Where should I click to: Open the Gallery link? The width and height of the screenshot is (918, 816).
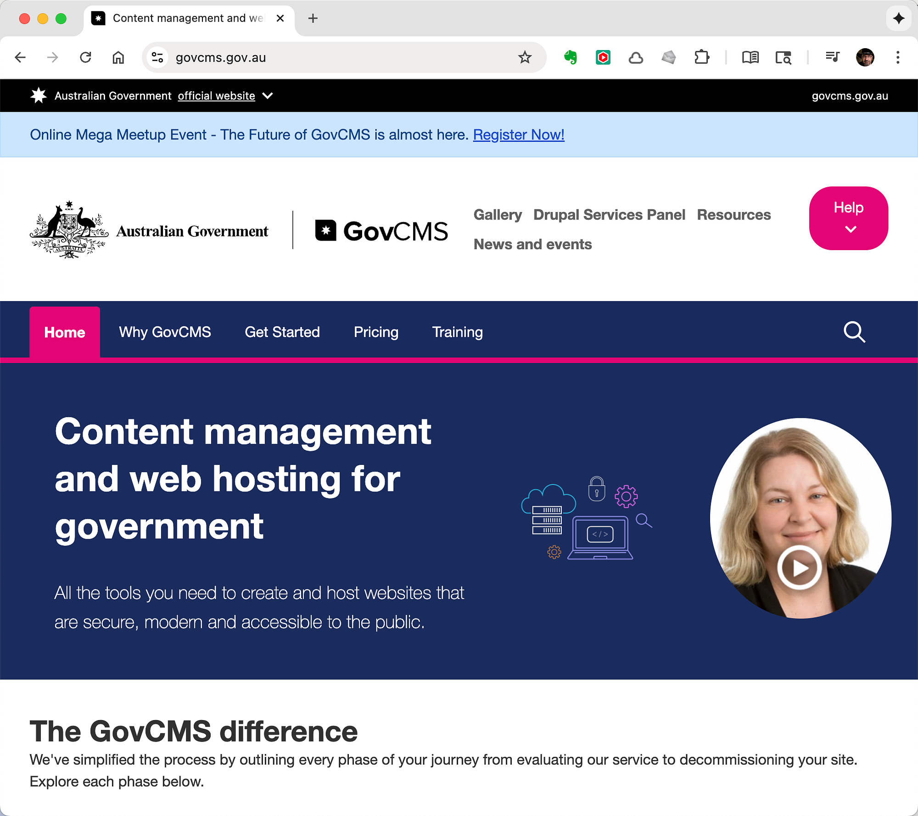498,215
